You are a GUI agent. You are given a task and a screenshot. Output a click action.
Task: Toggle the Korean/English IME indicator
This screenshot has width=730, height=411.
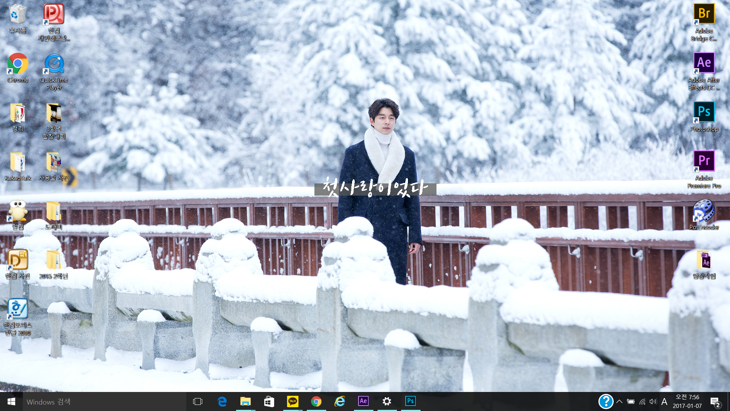click(x=664, y=401)
